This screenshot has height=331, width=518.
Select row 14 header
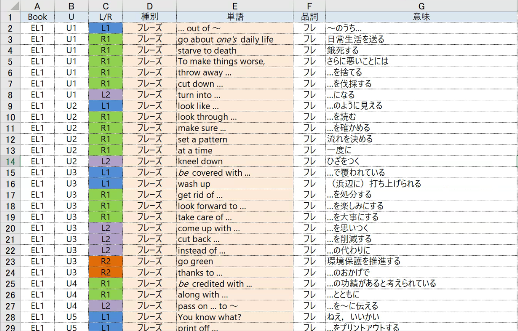point(10,161)
